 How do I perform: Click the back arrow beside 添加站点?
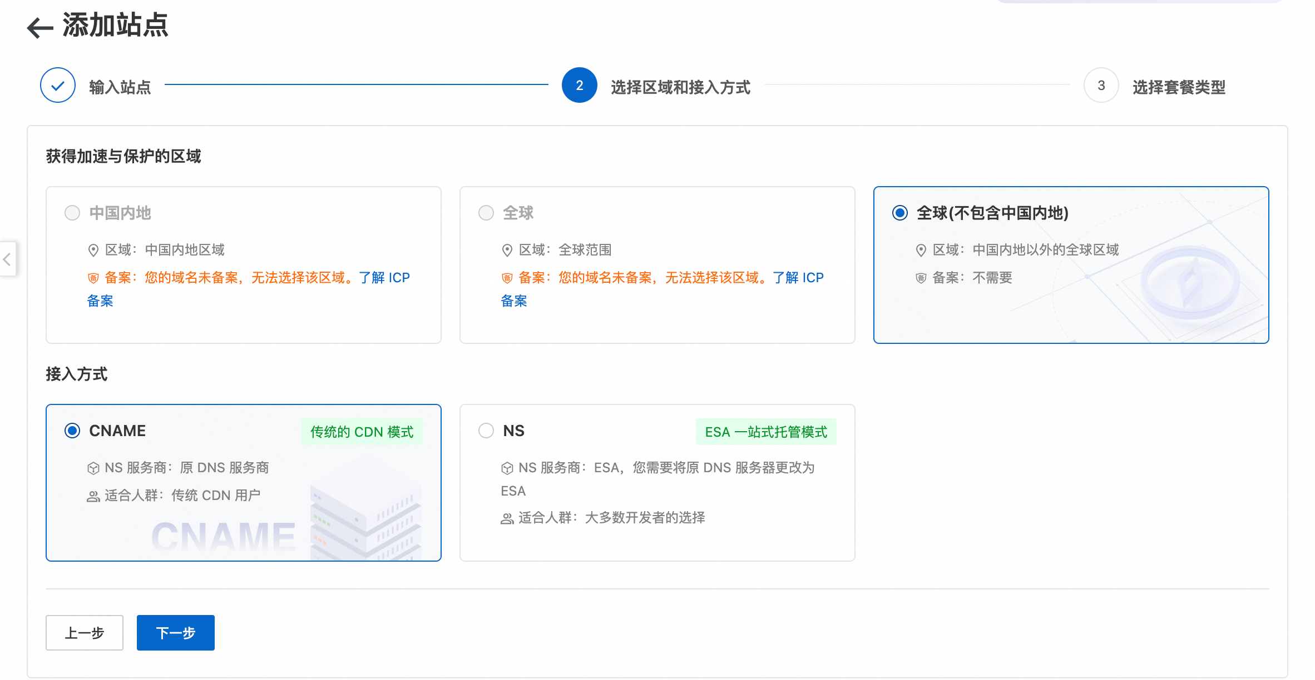coord(40,27)
